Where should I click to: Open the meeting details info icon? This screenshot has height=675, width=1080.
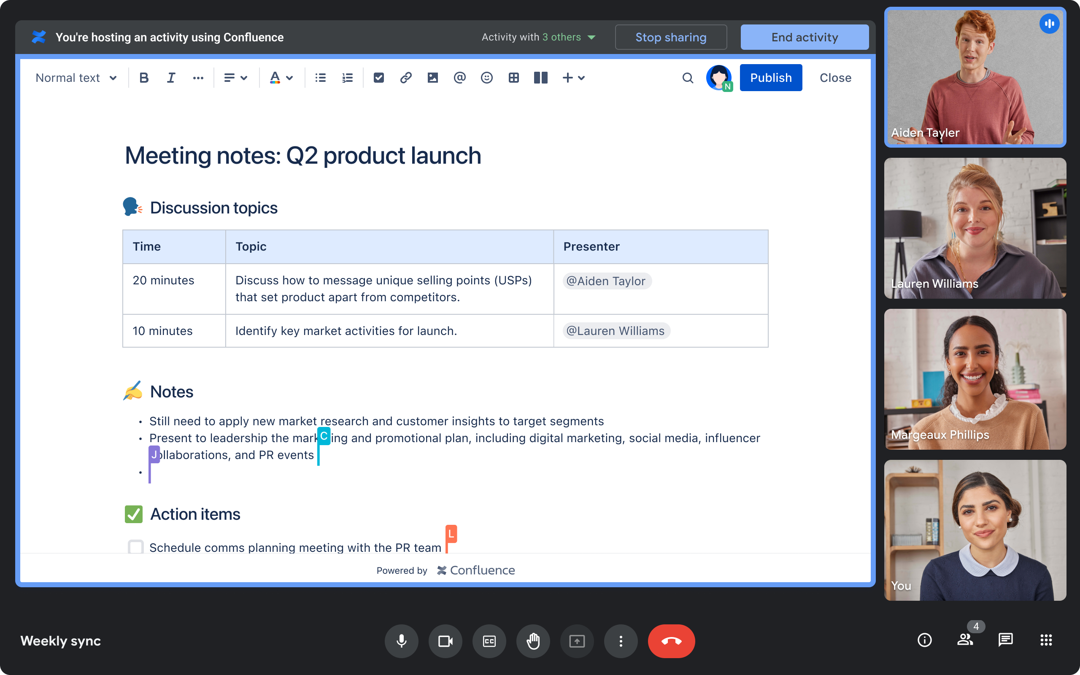click(x=925, y=640)
